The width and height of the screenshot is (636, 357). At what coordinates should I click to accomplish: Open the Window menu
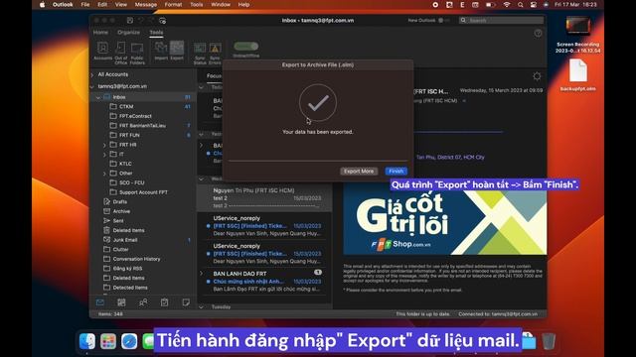coord(221,5)
